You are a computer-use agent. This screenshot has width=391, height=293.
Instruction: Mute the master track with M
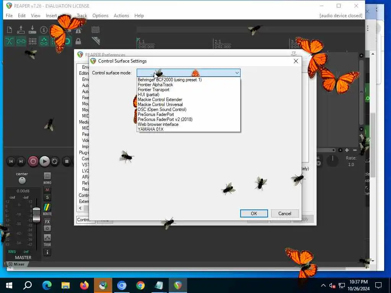(x=47, y=190)
